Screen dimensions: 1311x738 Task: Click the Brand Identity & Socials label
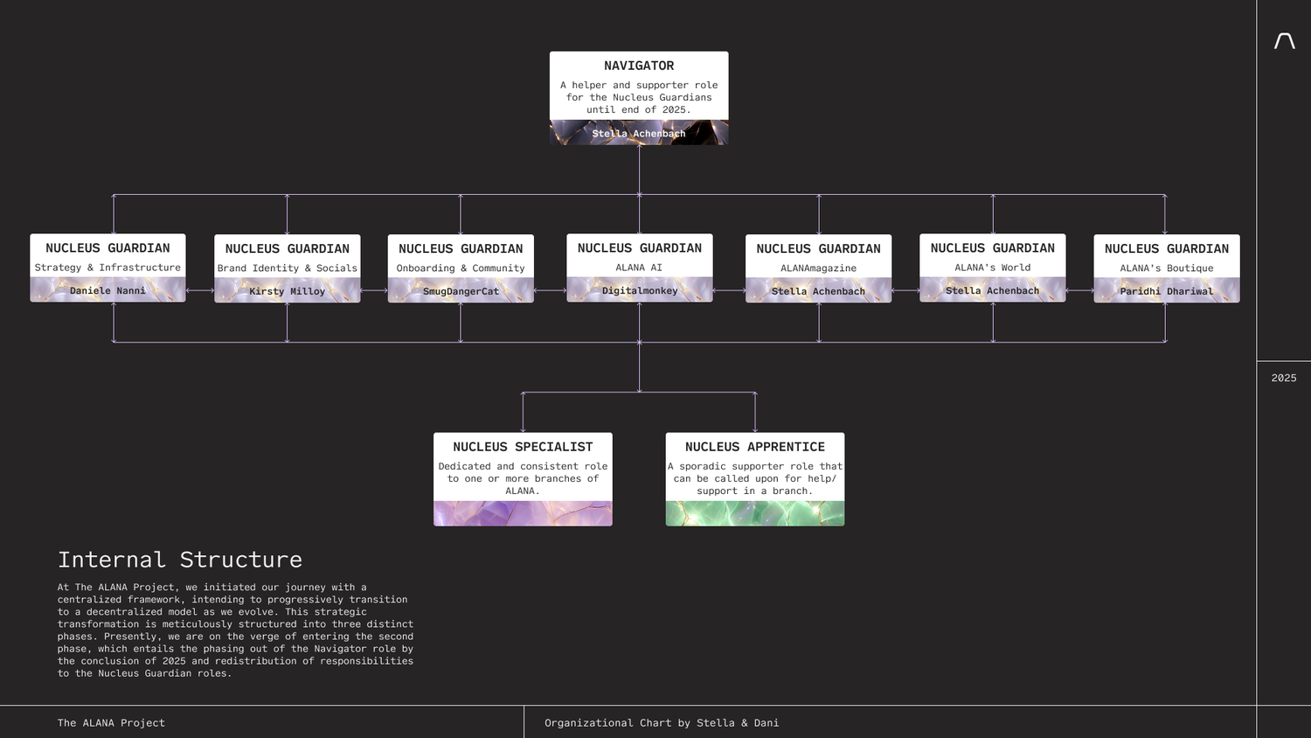[288, 268]
